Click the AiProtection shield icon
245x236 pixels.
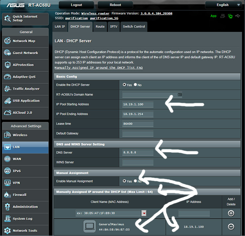pos(7,65)
